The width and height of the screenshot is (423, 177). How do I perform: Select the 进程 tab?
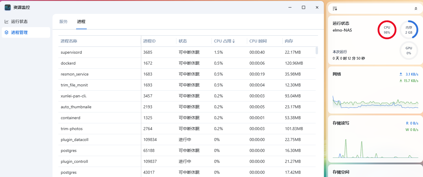point(81,22)
